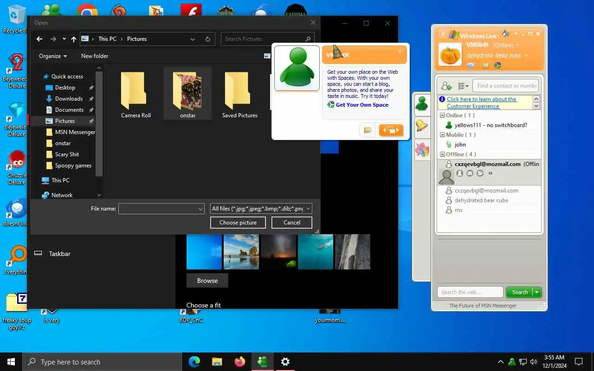
Task: Open the Organize menu
Action: click(53, 56)
